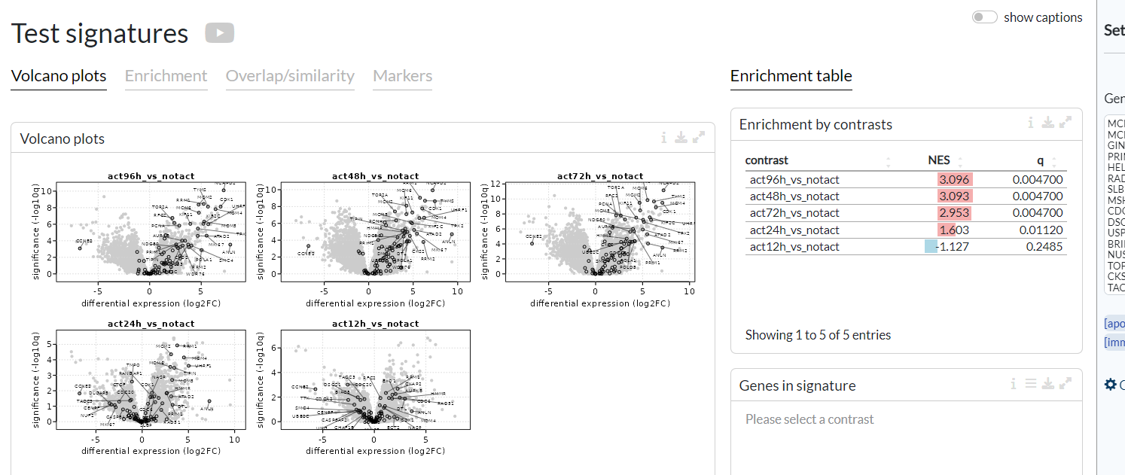Screen dimensions: 1125x475
Task: Open the Markers tab
Action: (402, 76)
